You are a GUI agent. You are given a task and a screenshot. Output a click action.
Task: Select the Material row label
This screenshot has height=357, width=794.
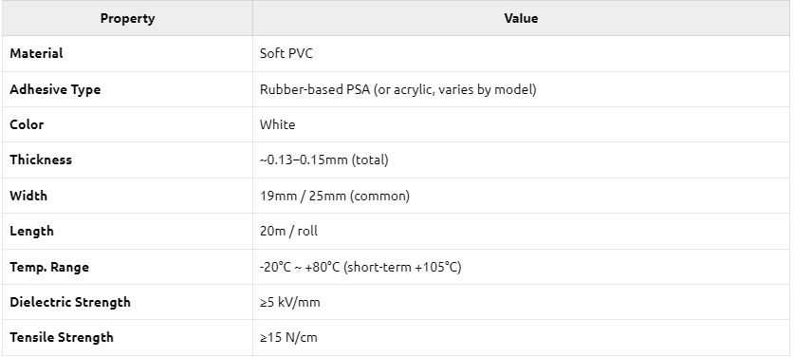(36, 54)
